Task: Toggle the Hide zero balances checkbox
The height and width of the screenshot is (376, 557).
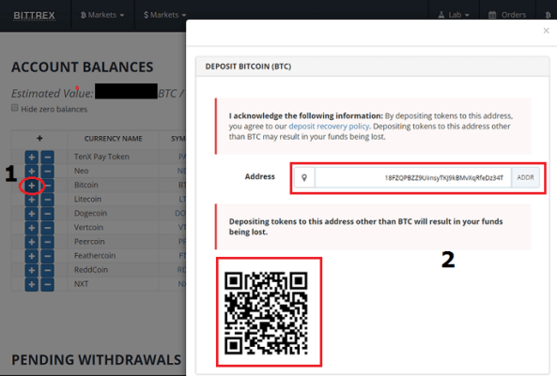Action: pos(15,108)
